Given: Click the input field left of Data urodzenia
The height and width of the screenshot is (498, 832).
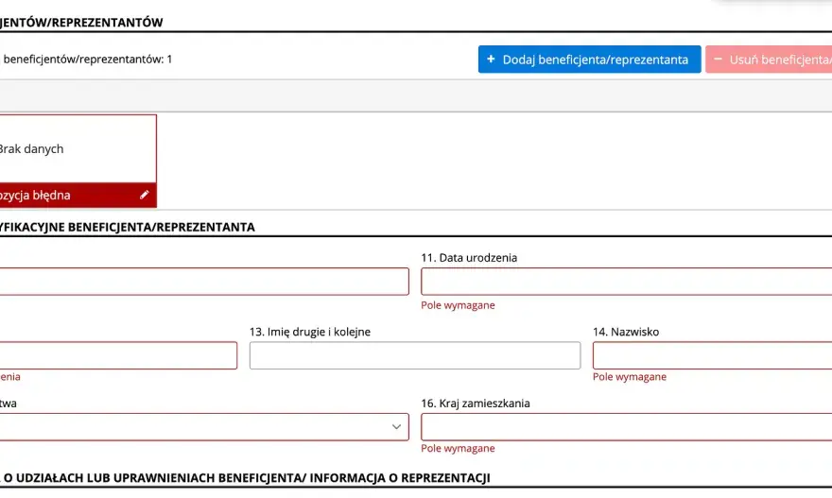Looking at the screenshot, I should click(204, 282).
